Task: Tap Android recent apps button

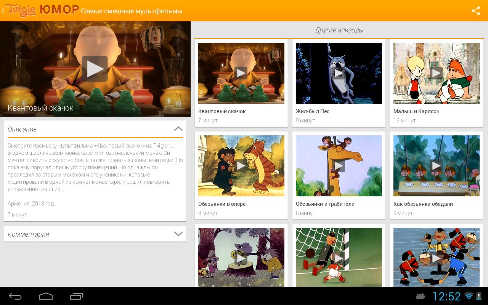Action: [x=77, y=296]
